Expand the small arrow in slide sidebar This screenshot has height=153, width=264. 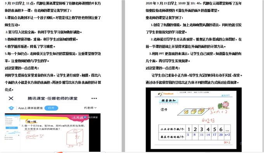tap(19, 135)
